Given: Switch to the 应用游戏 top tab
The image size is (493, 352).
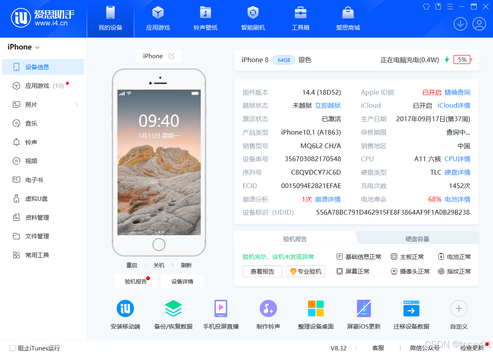Looking at the screenshot, I should click(x=158, y=18).
